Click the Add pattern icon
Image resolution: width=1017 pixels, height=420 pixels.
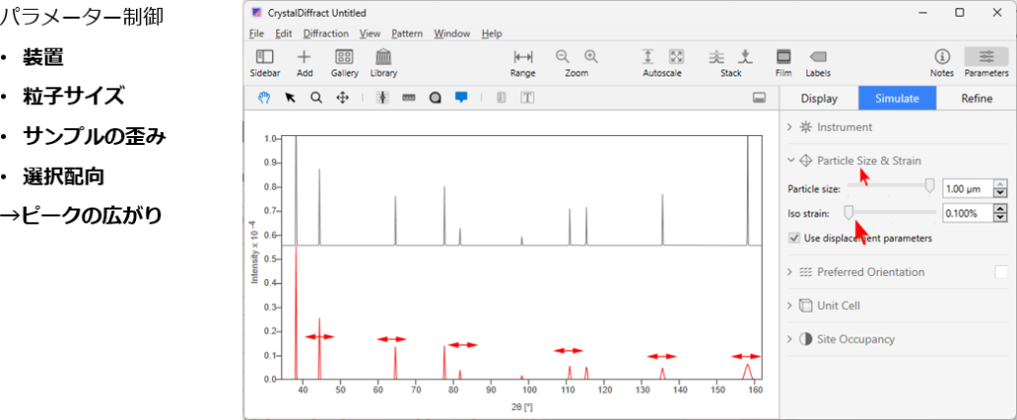(305, 58)
